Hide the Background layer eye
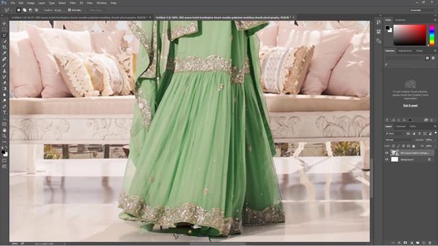The image size is (438, 246). coord(387,159)
